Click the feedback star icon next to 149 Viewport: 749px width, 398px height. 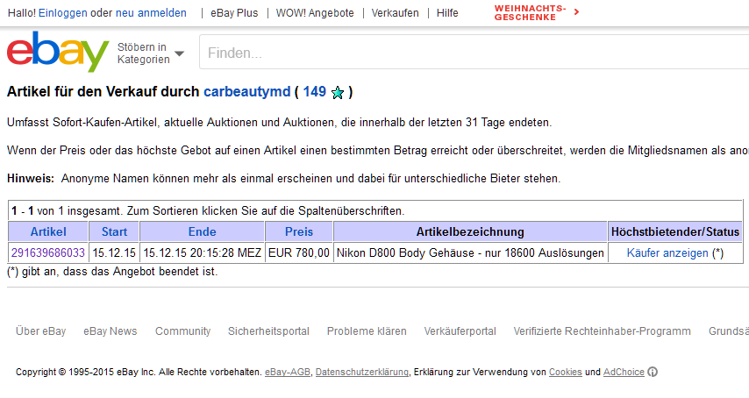coord(338,93)
